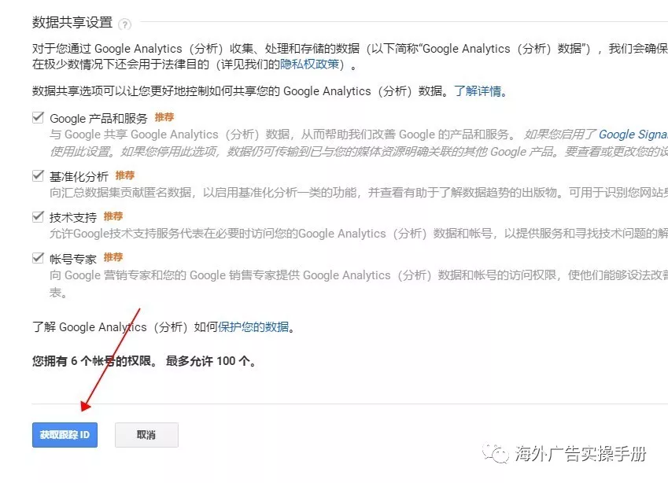Click the 推荐 badge next to 帐号专家
Image resolution: width=668 pixels, height=483 pixels.
pos(113,257)
